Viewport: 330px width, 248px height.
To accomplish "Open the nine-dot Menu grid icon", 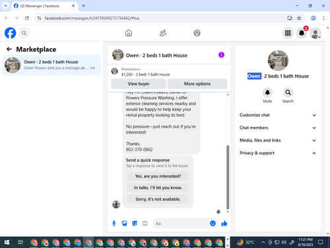I will [288, 33].
